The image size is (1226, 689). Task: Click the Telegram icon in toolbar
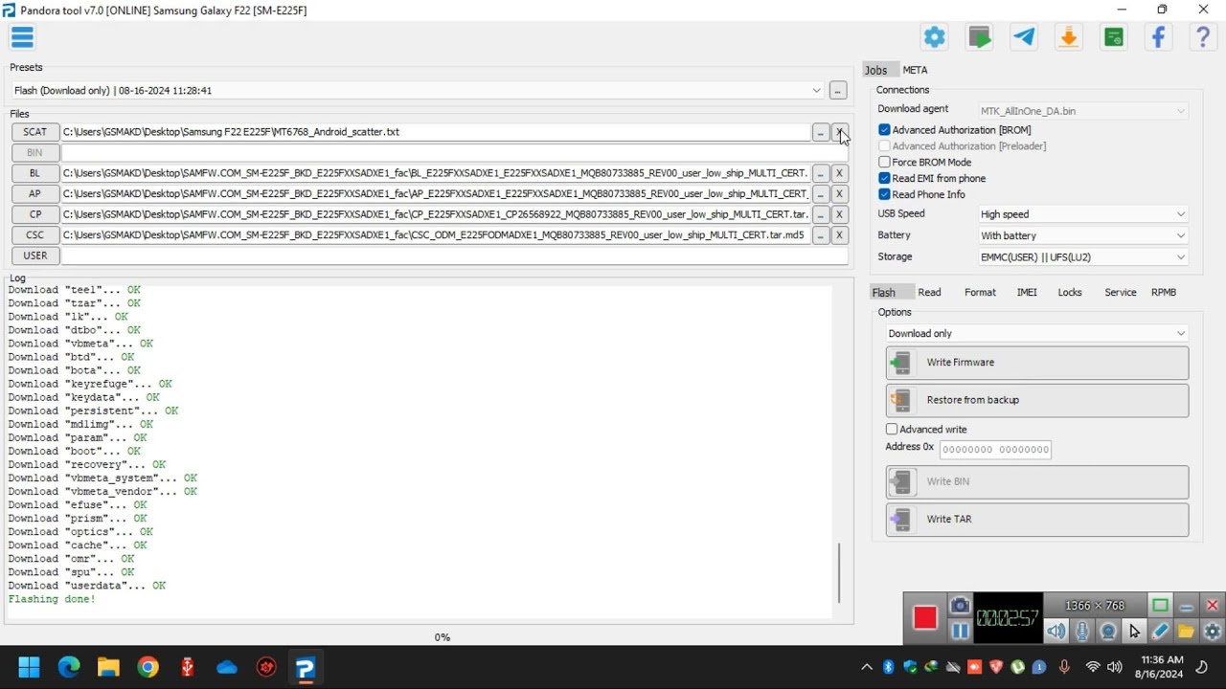point(1024,37)
